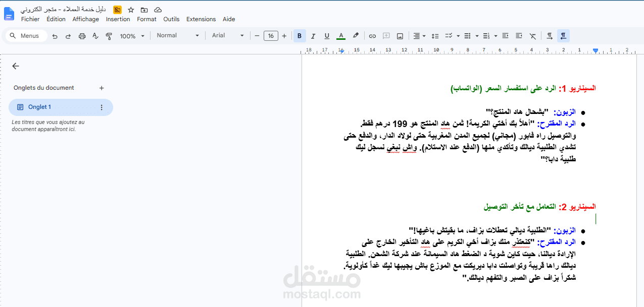The image size is (644, 307).
Task: Add a new document tab
Action: point(102,88)
